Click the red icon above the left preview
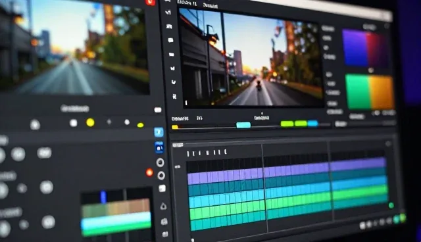The height and width of the screenshot is (242, 421). point(150,2)
